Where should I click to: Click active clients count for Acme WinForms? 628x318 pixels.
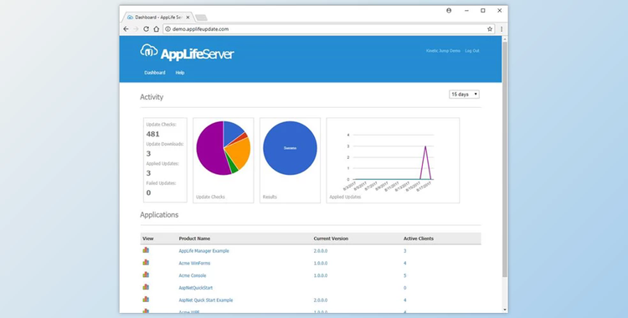(405, 264)
